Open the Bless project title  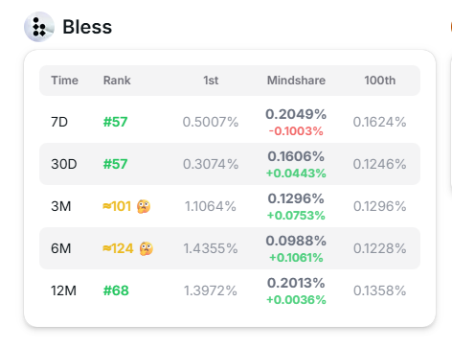87,27
